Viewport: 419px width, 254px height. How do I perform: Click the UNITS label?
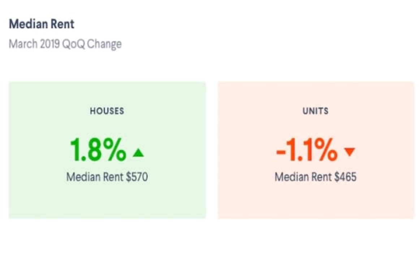coord(316,111)
